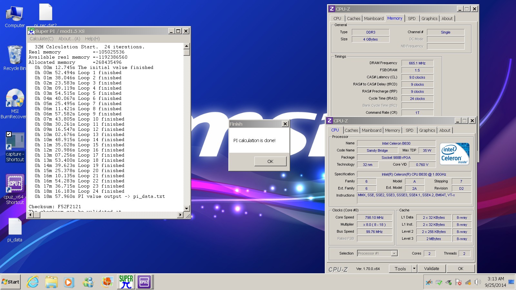Click OK at the bottom of CPU-Z
Viewport: 516px width, 290px height.
[x=461, y=268]
